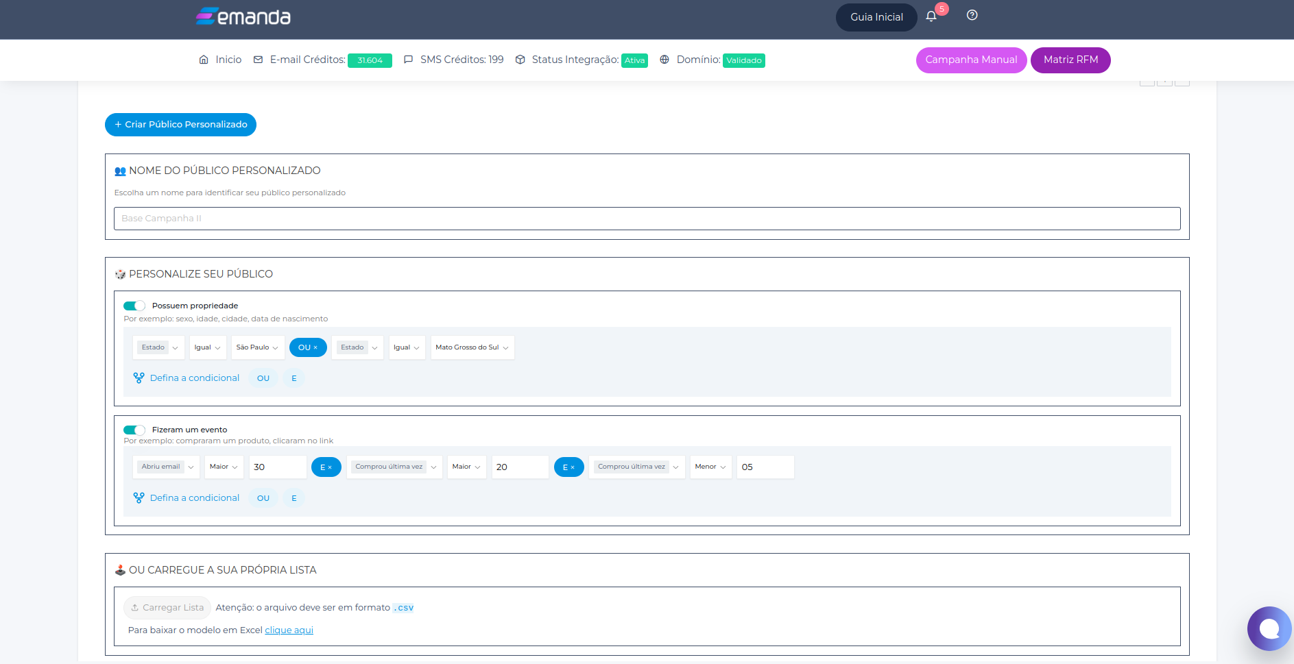Add OU condition under Fizeram um evento
The image size is (1294, 664).
263,498
